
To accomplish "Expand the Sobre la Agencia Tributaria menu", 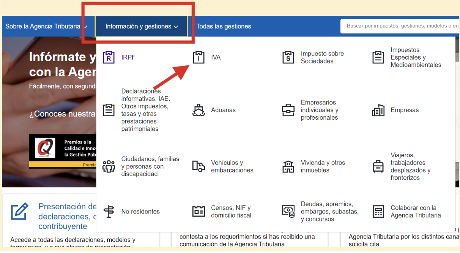I will click(x=46, y=26).
